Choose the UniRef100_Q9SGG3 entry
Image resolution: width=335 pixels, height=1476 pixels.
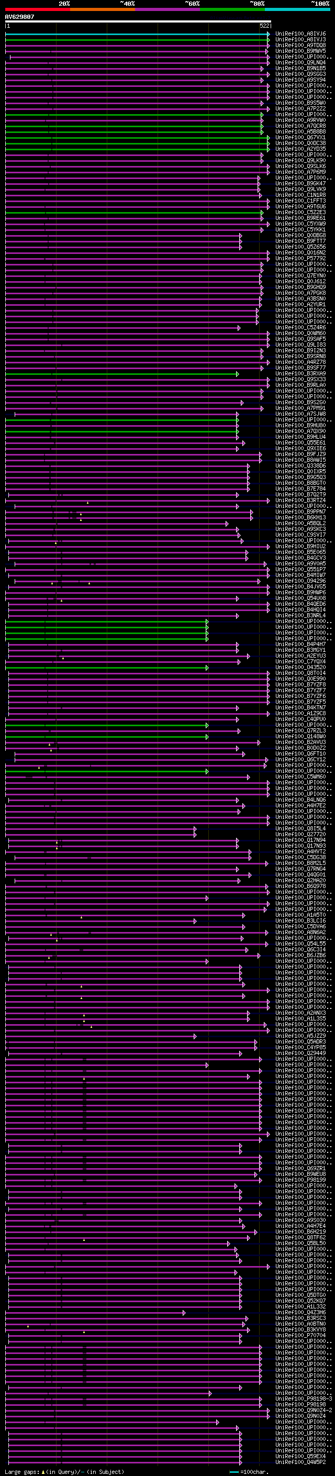click(300, 74)
